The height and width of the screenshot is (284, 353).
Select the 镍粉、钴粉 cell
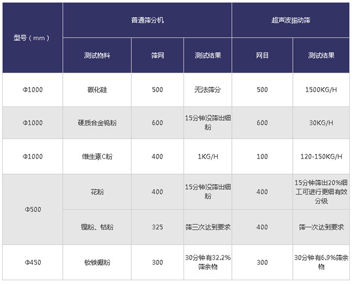(97, 227)
